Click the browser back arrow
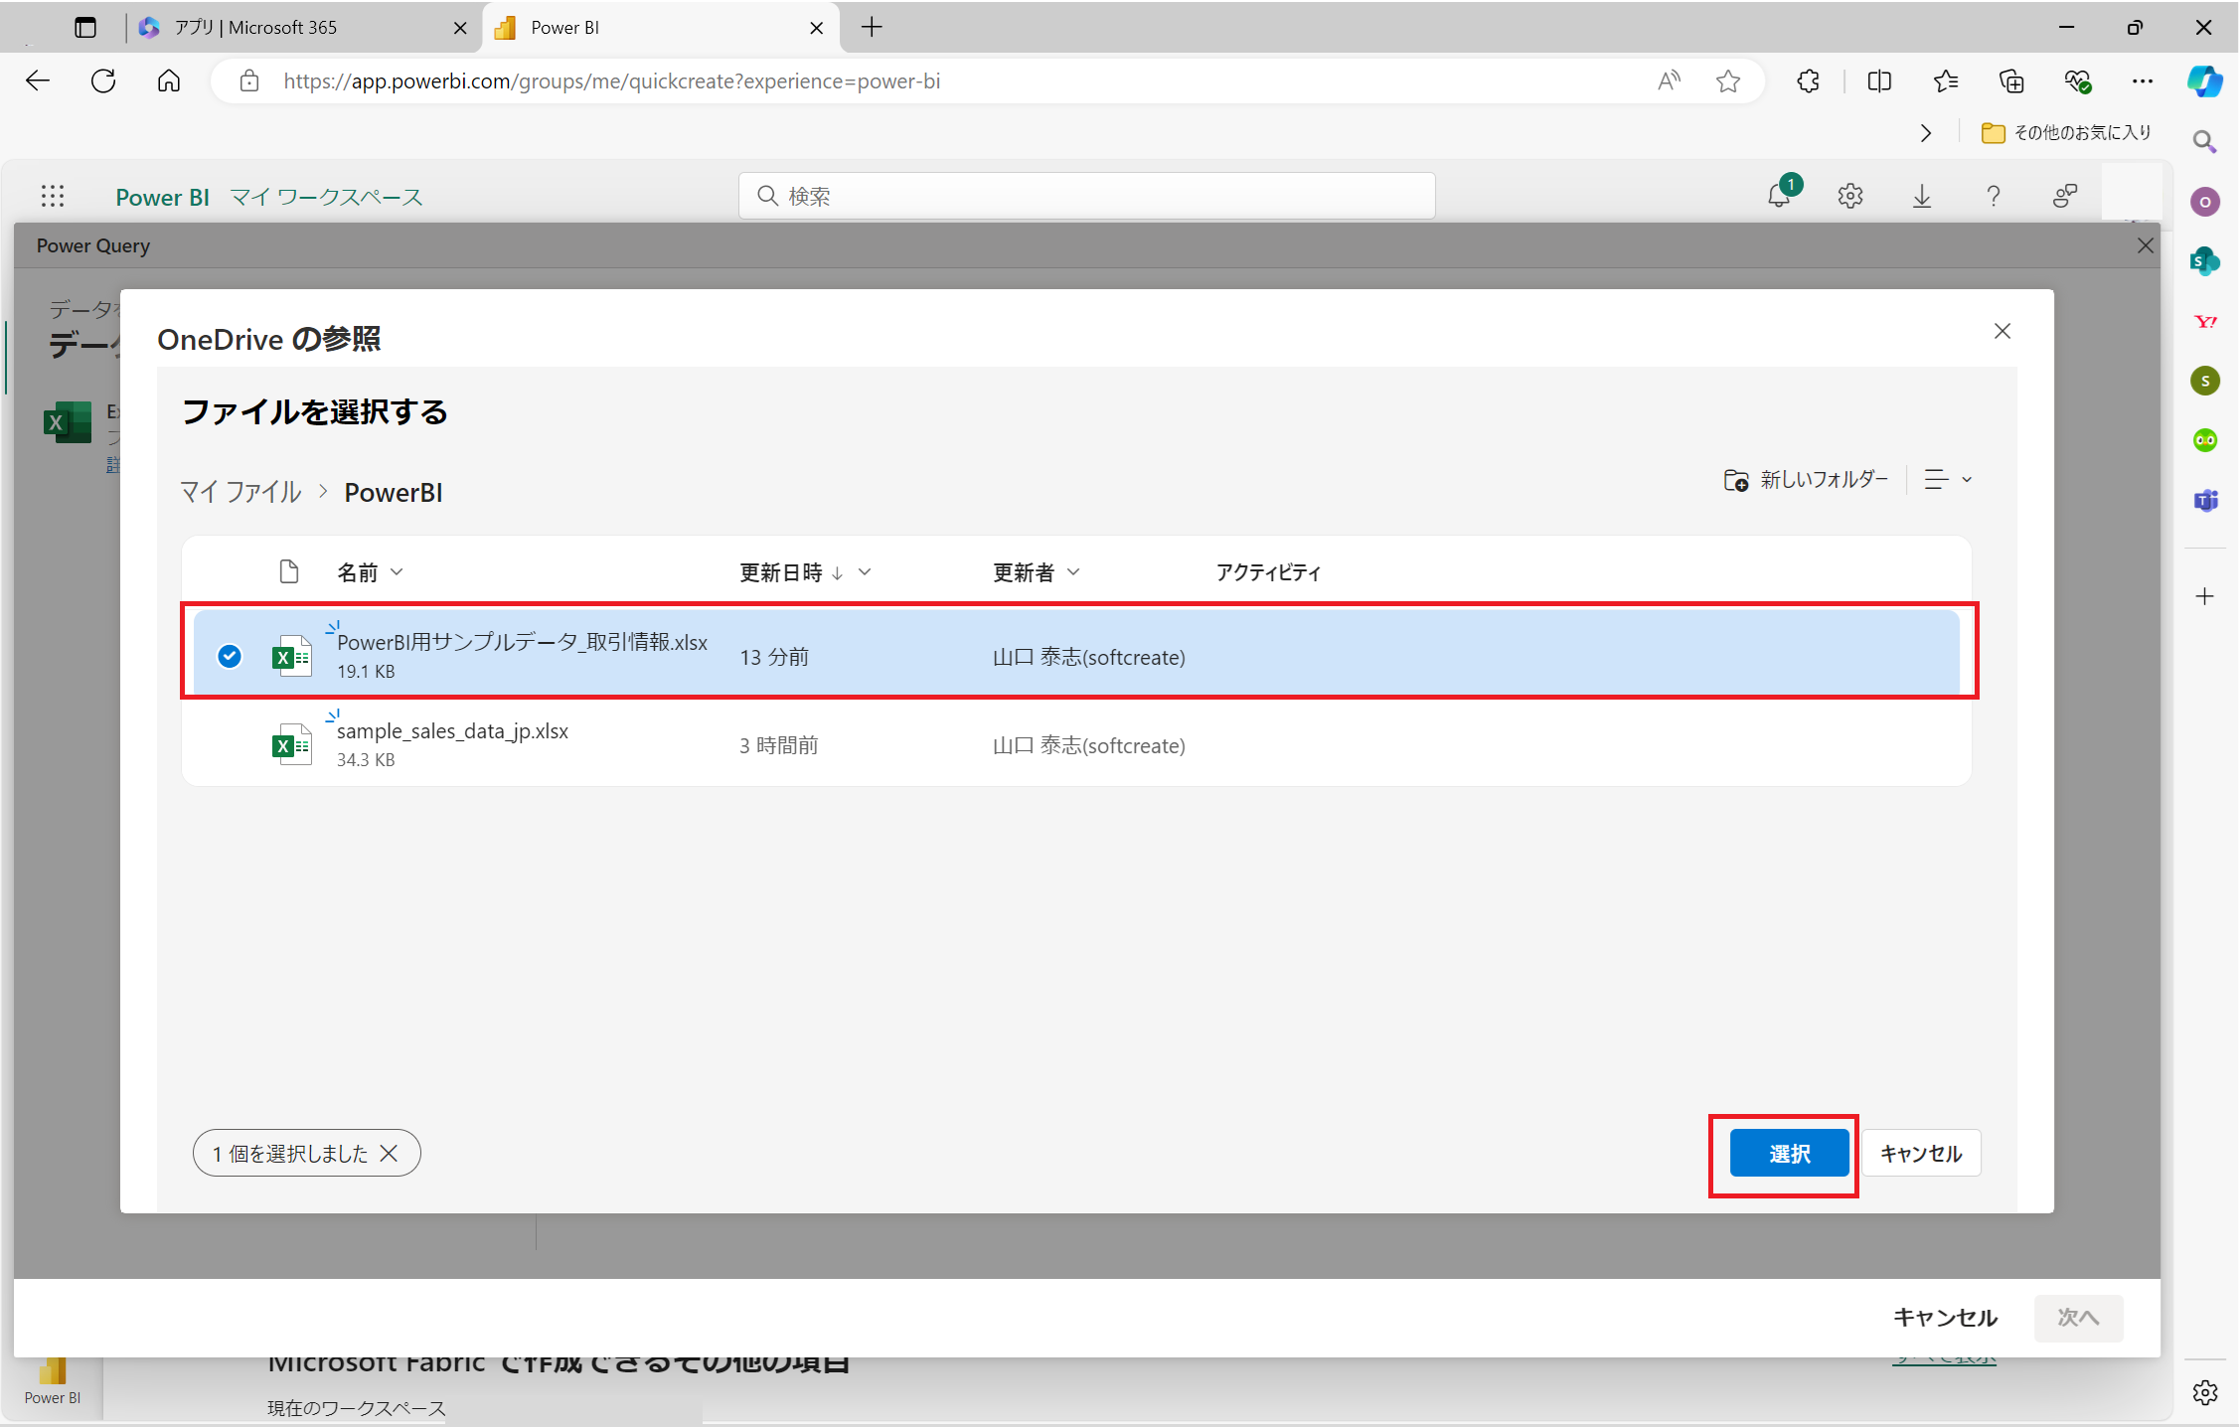 [38, 80]
